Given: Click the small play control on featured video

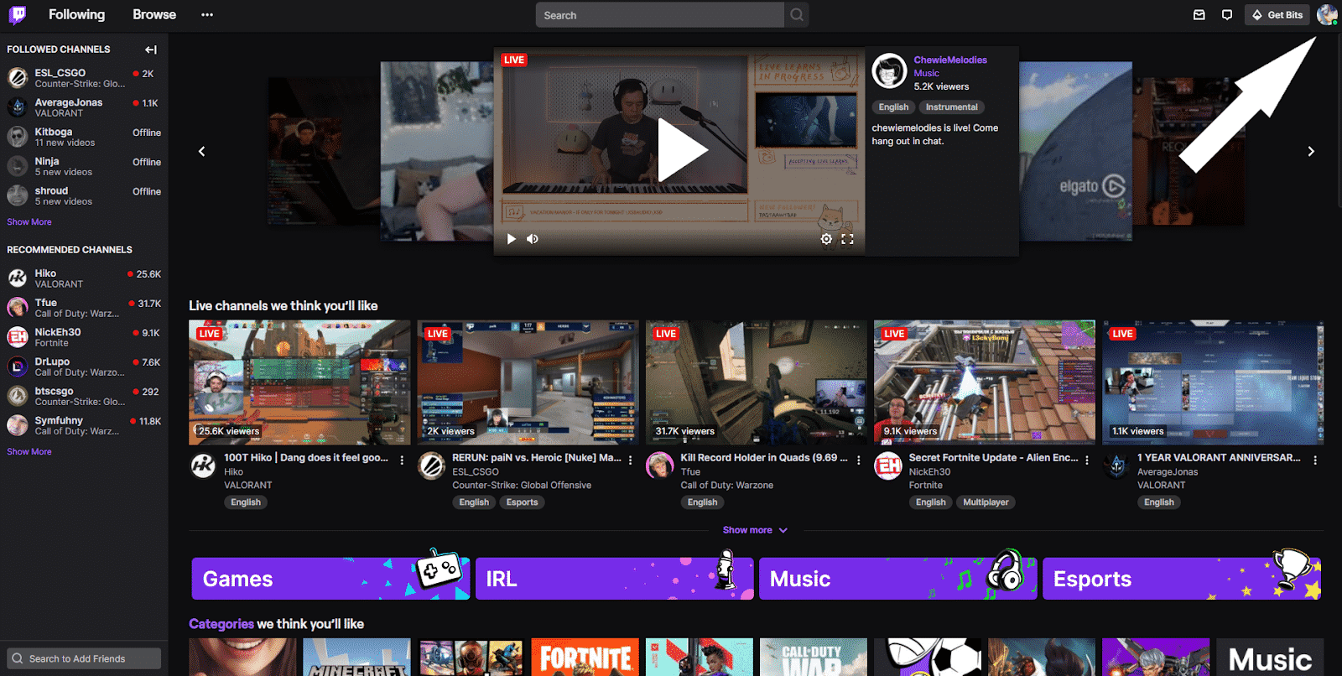Looking at the screenshot, I should click(x=511, y=239).
